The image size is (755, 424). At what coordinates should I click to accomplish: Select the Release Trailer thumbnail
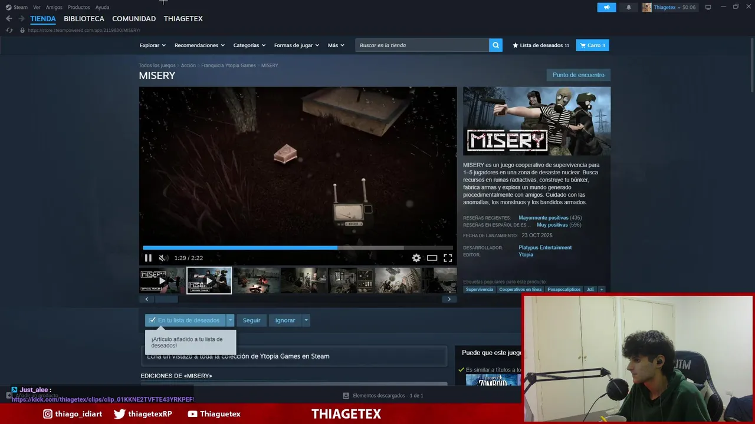(x=209, y=280)
